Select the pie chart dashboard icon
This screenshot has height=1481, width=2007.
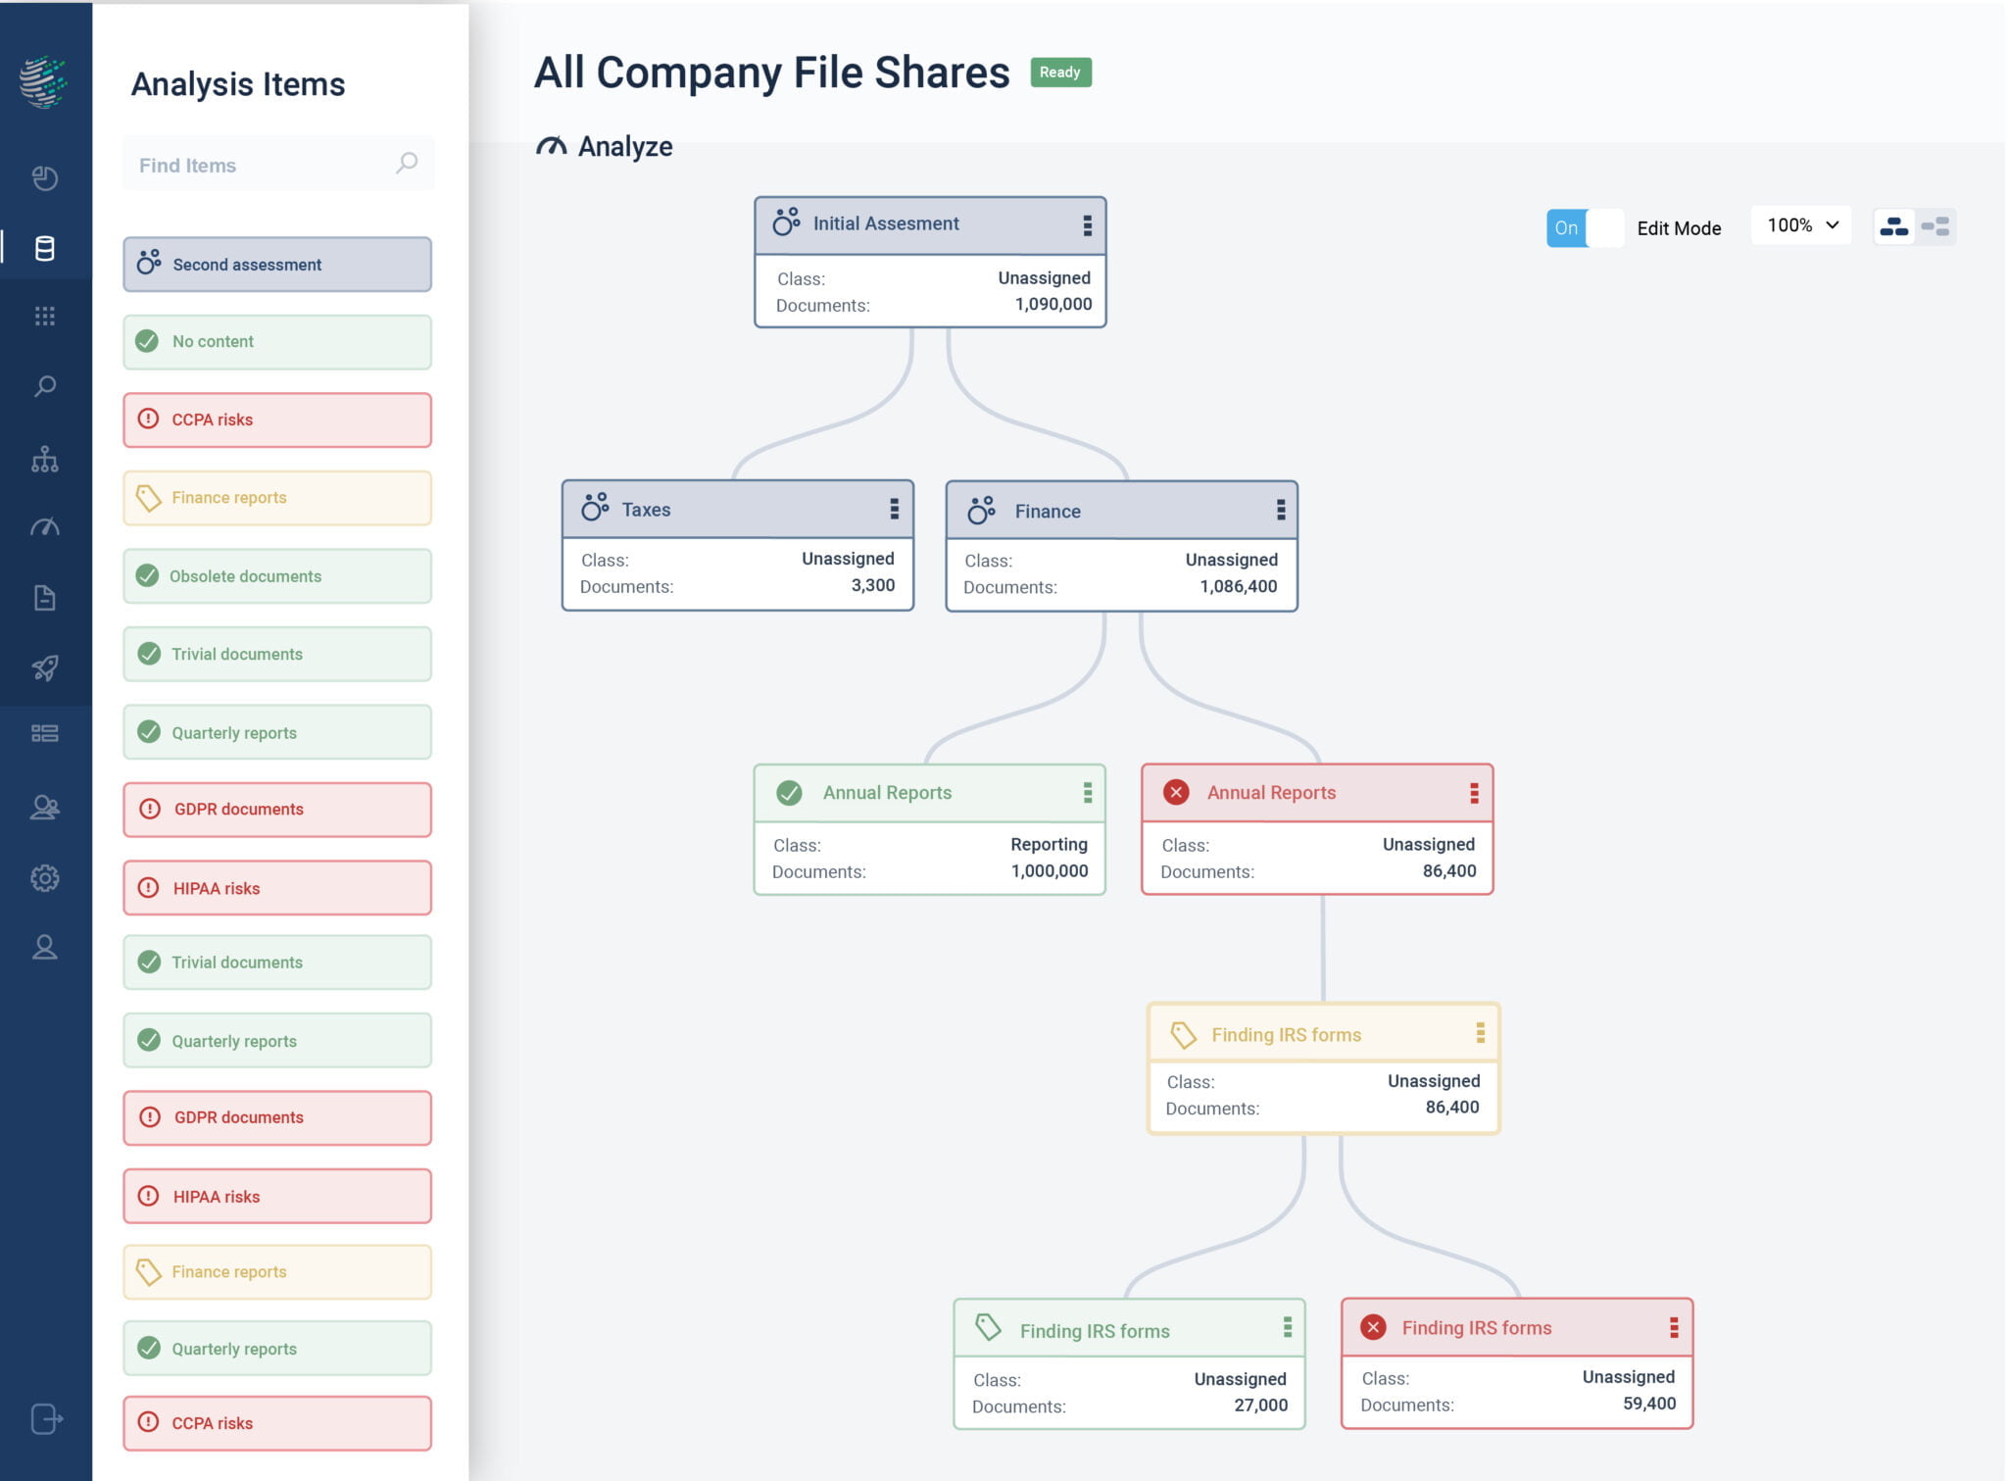45,179
